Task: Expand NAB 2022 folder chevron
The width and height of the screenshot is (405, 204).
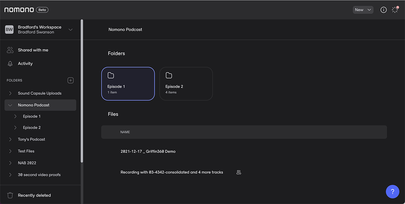Action: 10,163
